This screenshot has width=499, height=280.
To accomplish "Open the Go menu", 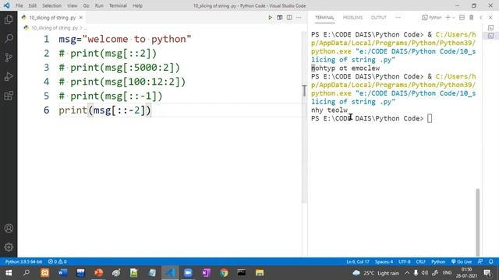I will (x=86, y=5).
